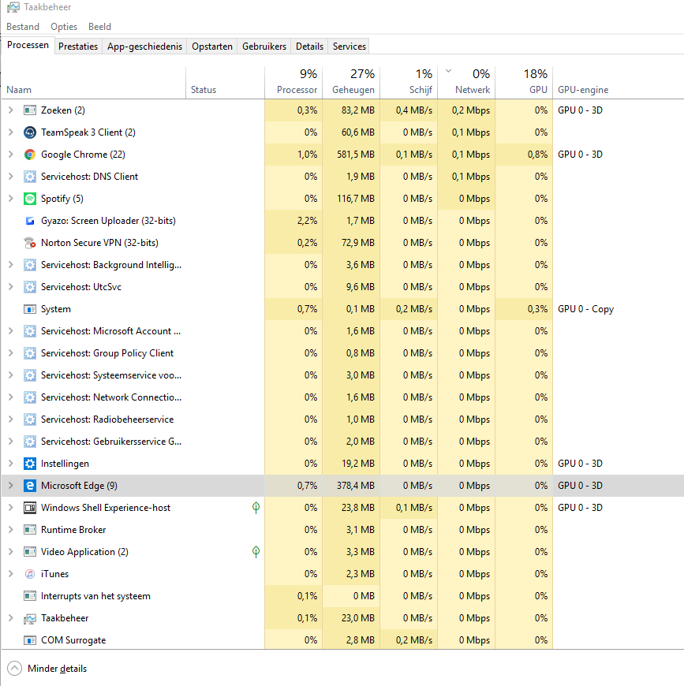Expand the Instellingen process row
Screen dimensions: 684x686
pos(11,464)
